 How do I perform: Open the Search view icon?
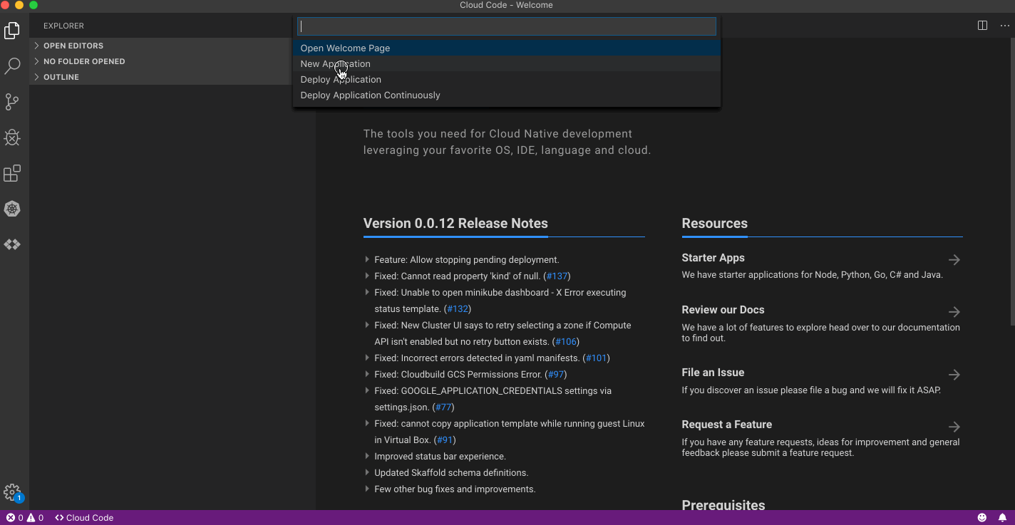[x=12, y=66]
